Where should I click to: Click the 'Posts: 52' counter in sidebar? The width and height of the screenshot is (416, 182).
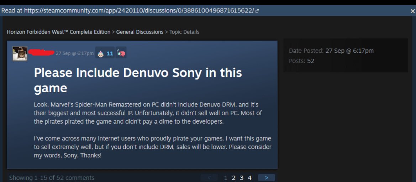302,61
